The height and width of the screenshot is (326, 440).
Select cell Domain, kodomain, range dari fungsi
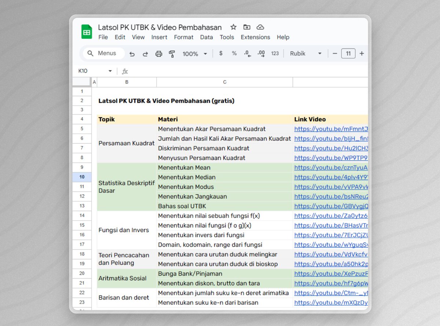pyautogui.click(x=225, y=245)
